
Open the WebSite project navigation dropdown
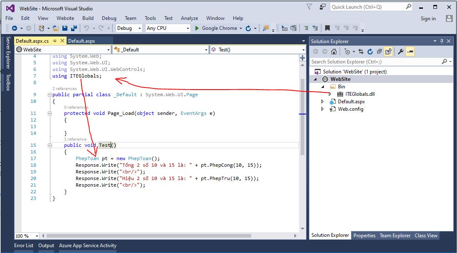pos(63,50)
